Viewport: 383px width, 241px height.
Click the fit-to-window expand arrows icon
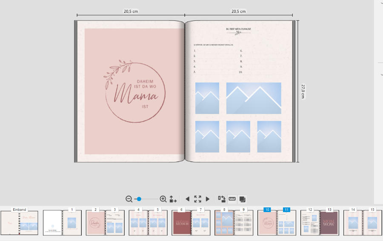coord(197,199)
